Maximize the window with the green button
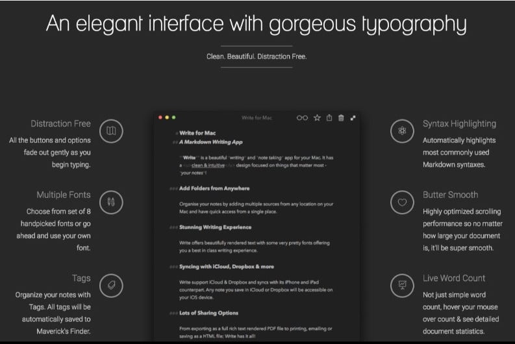This screenshot has height=344, width=515. pyautogui.click(x=174, y=117)
